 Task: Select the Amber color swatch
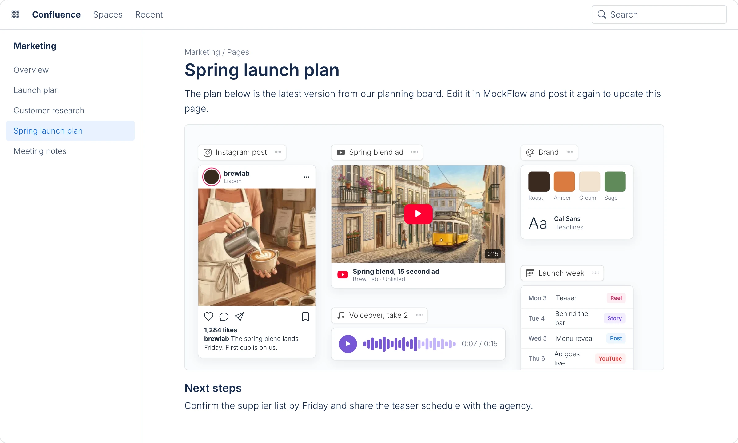564,182
